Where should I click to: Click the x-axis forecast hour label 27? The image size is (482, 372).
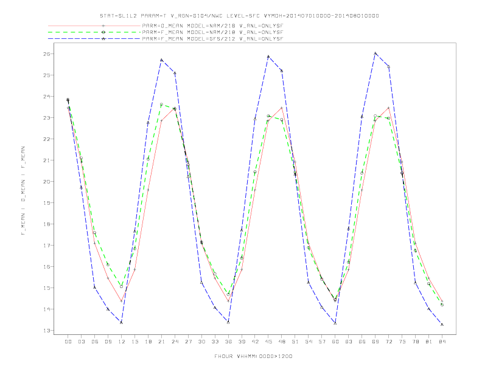(188, 342)
